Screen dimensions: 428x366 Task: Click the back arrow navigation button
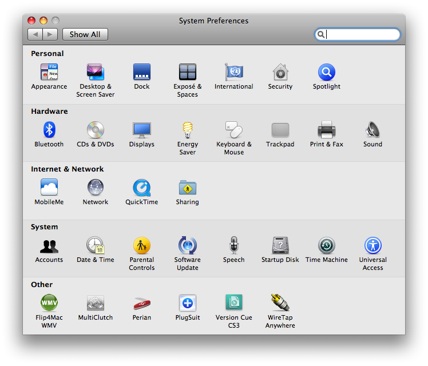click(35, 34)
